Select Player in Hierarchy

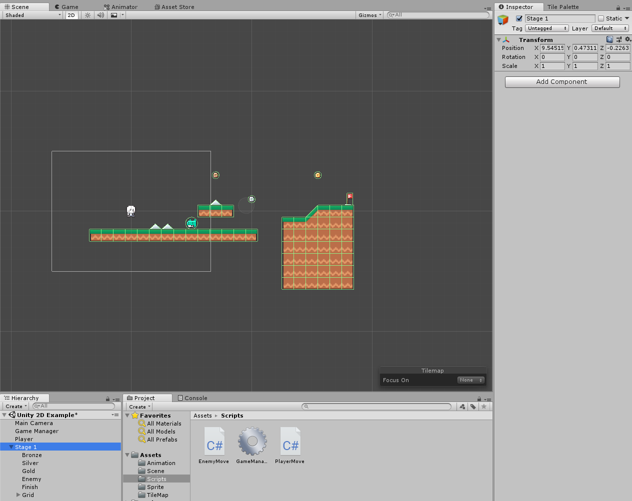point(24,439)
